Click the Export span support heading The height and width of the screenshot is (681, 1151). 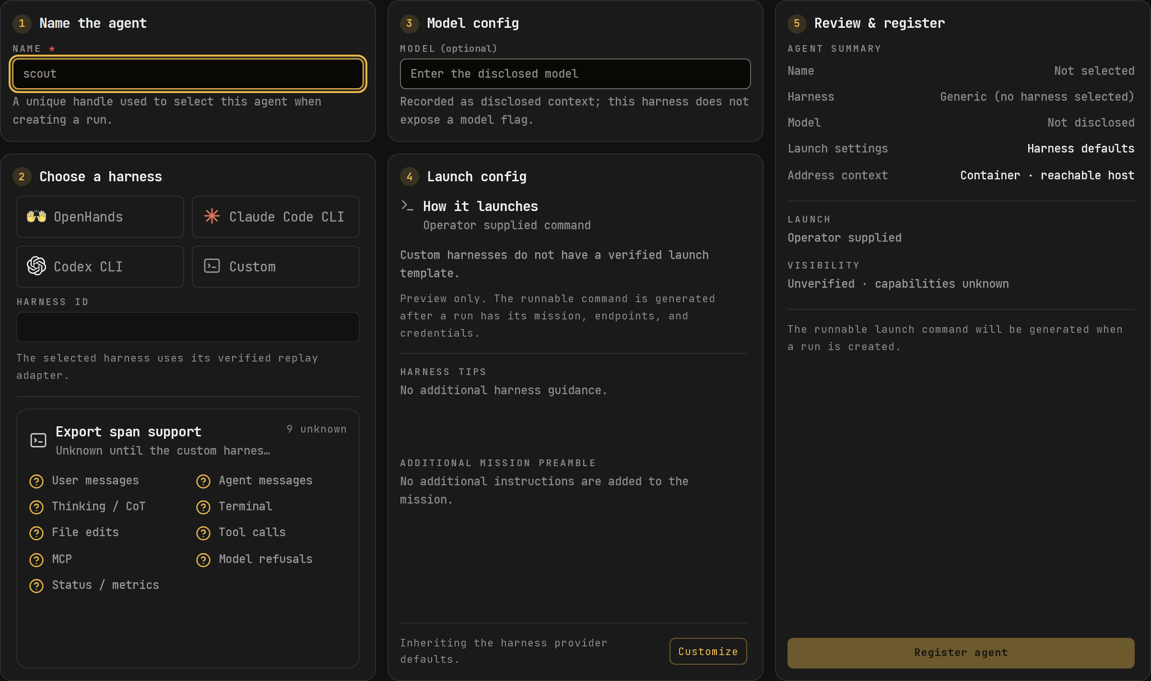(129, 432)
